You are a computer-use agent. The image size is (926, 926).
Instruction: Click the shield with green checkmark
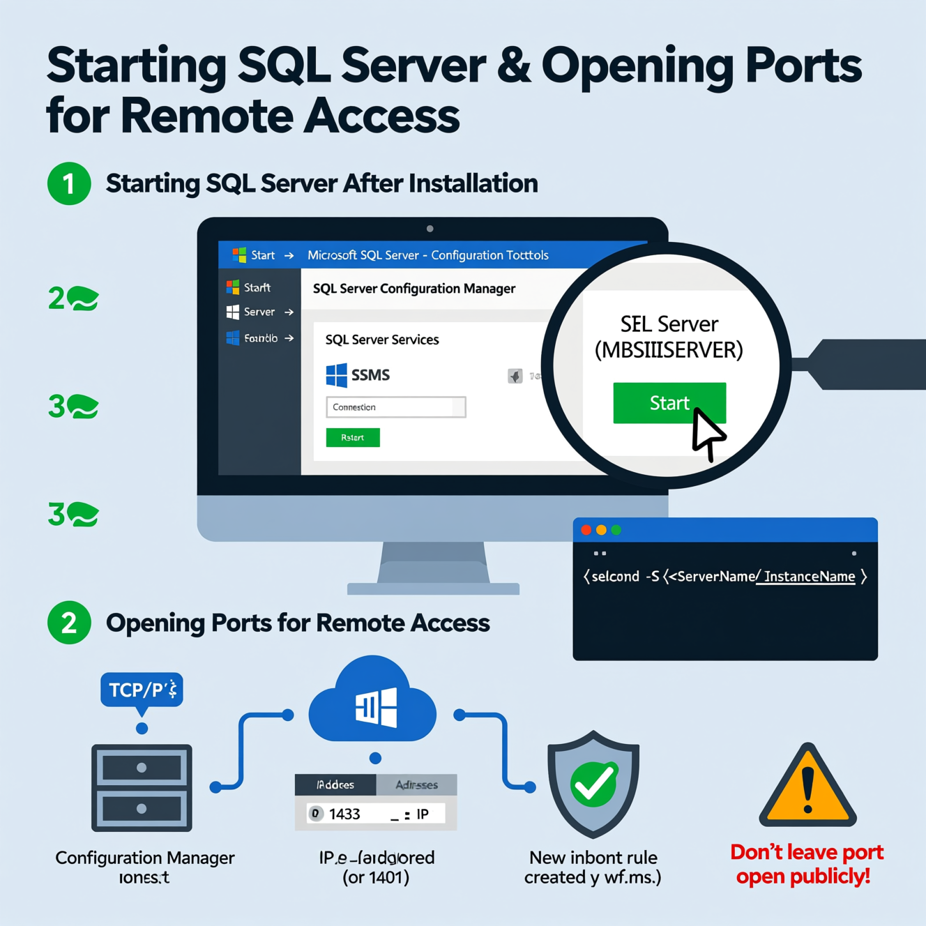point(593,784)
